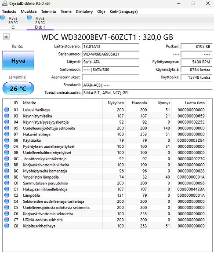Click status dot for UDMA-tarkistusvirheitä row

7,220
